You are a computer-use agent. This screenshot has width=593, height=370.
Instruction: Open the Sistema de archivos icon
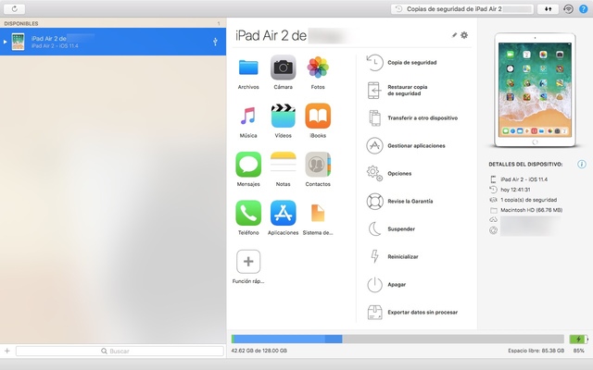pyautogui.click(x=318, y=214)
